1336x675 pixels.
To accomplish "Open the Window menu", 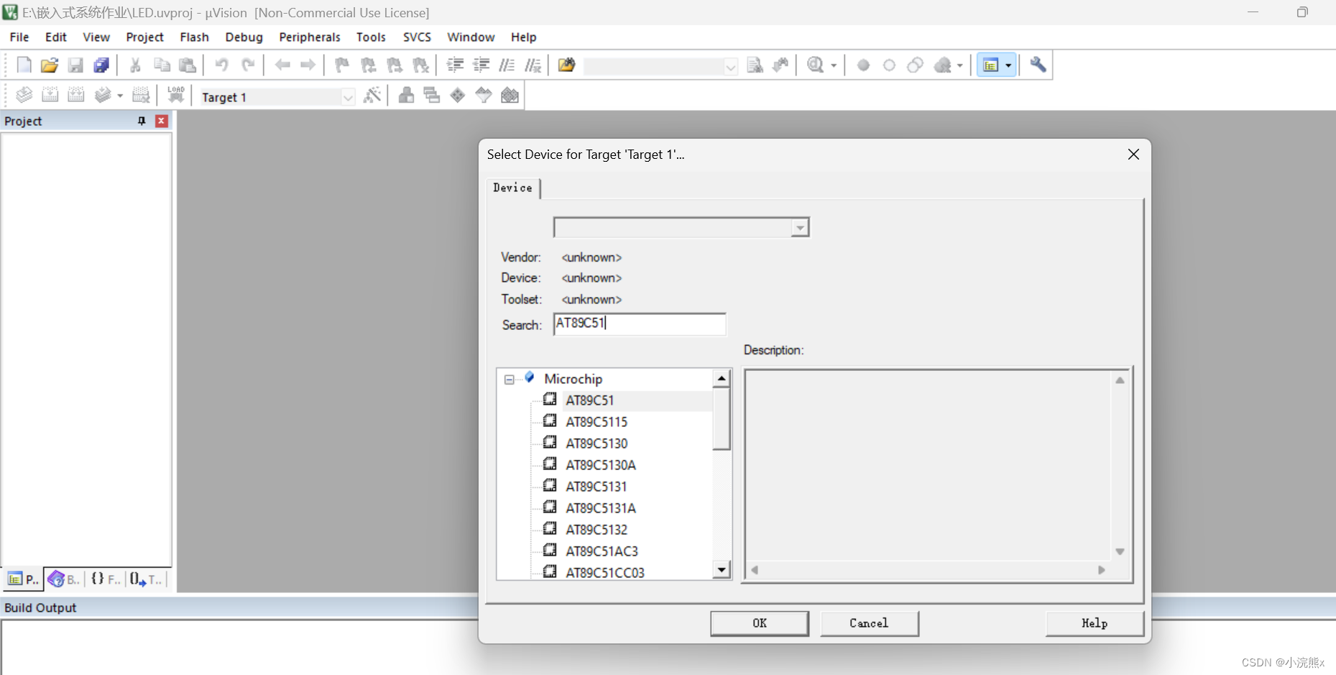I will coord(471,37).
